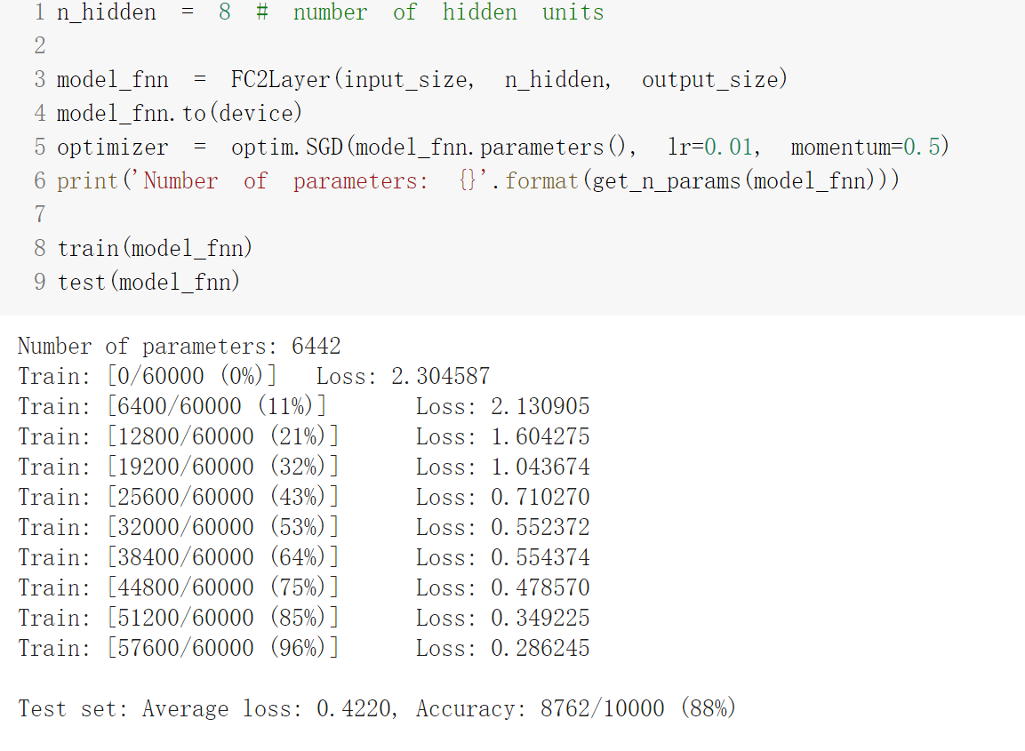This screenshot has width=1025, height=751.
Task: Click line 'model_fnn.to(device)'
Action: (x=180, y=114)
